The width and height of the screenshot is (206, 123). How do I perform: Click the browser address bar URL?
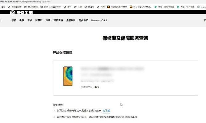[25, 2]
